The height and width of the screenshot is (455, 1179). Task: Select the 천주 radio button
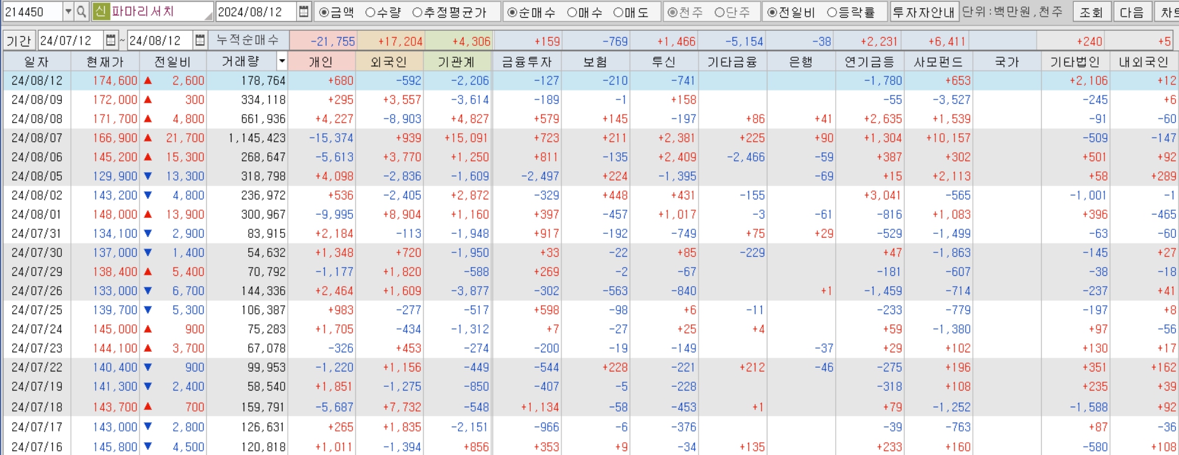pyautogui.click(x=672, y=12)
